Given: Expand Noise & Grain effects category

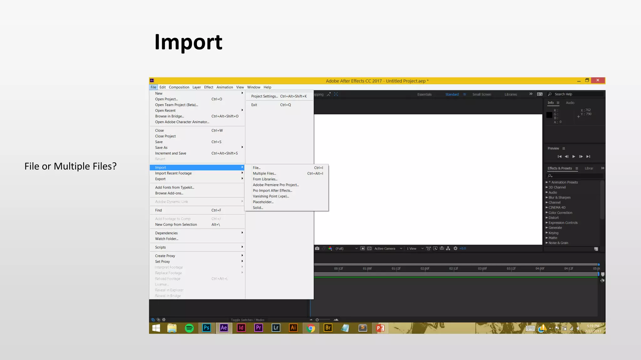Looking at the screenshot, I should 547,243.
